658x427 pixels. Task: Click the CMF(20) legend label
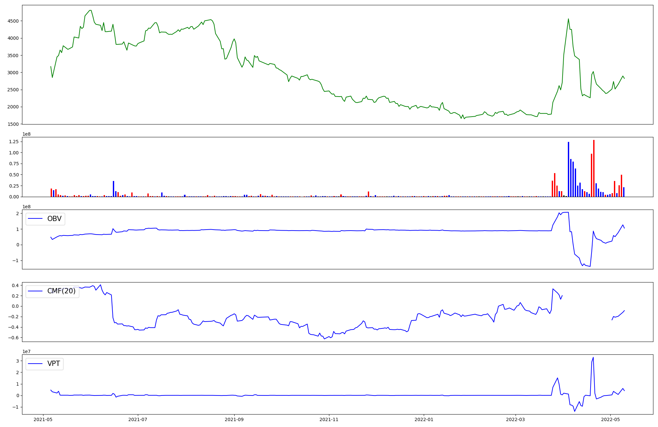tap(61, 291)
